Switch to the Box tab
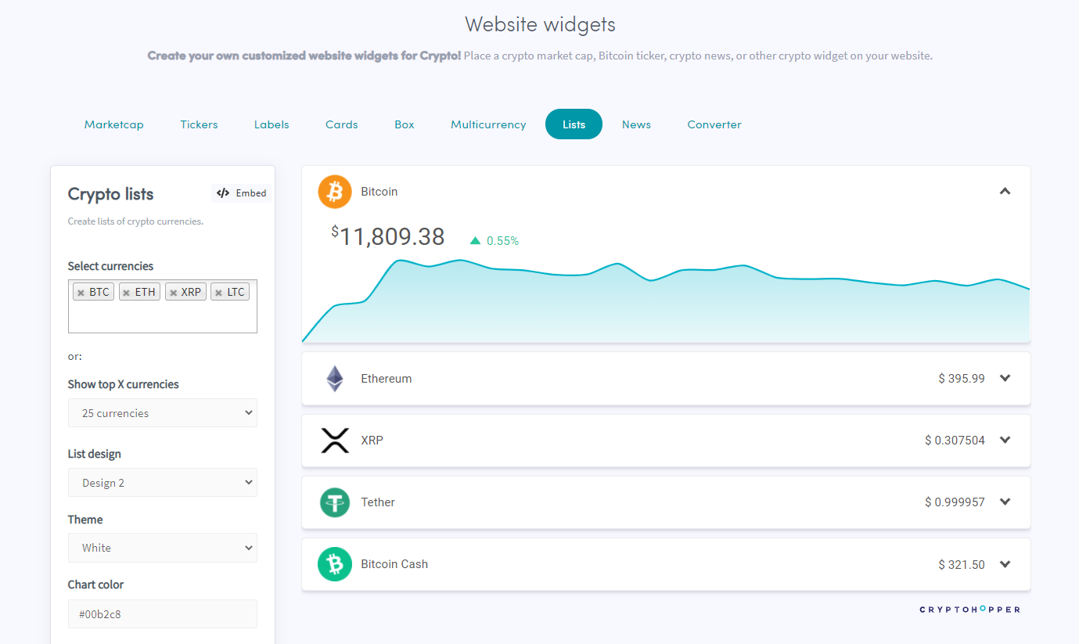The width and height of the screenshot is (1079, 644). [x=405, y=124]
